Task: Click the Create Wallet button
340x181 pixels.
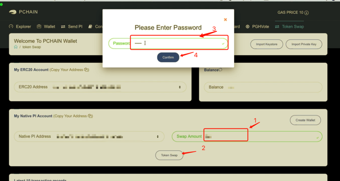Action: tap(305, 120)
